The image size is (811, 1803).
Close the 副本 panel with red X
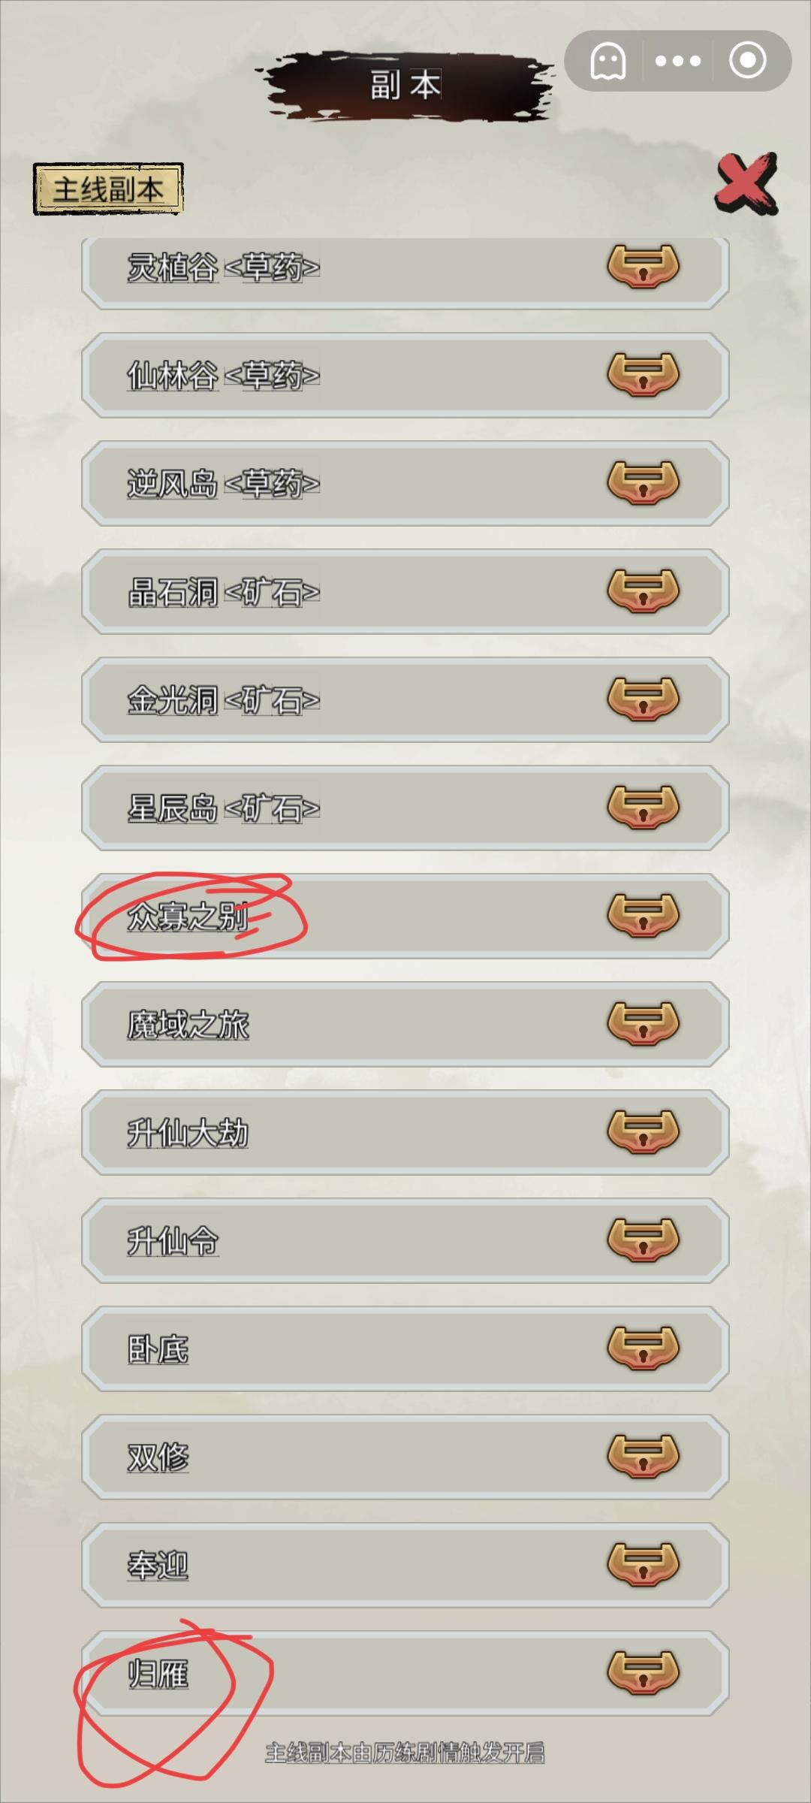coord(746,183)
